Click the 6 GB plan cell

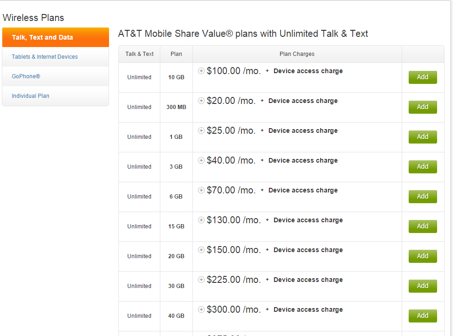point(176,197)
